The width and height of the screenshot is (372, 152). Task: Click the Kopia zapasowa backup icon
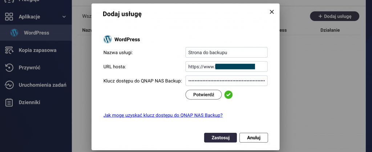coord(9,50)
